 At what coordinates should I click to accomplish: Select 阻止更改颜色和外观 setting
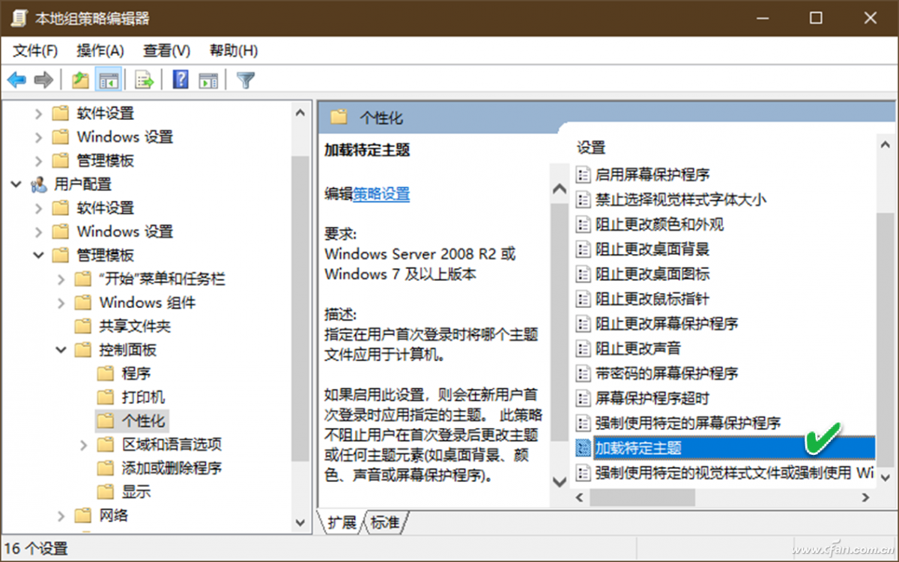click(660, 224)
